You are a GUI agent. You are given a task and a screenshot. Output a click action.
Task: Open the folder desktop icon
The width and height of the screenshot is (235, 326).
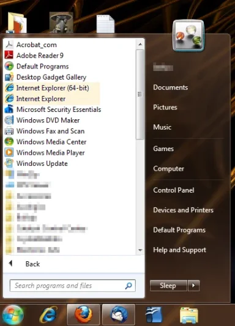17,23
